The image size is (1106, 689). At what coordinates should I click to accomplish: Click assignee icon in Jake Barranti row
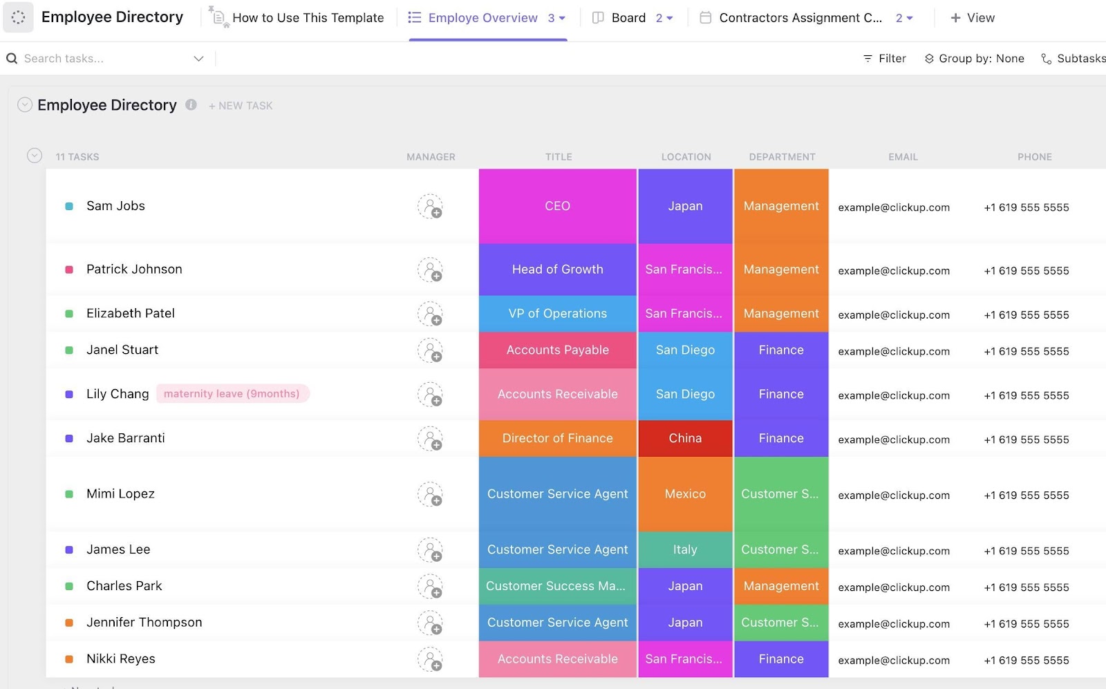click(430, 439)
